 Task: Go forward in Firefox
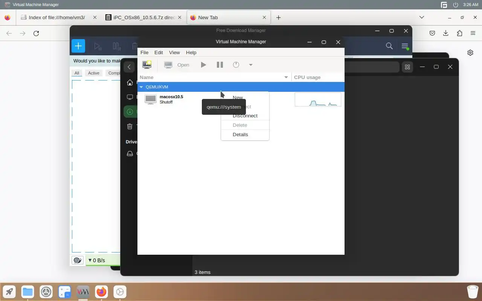coord(23,33)
